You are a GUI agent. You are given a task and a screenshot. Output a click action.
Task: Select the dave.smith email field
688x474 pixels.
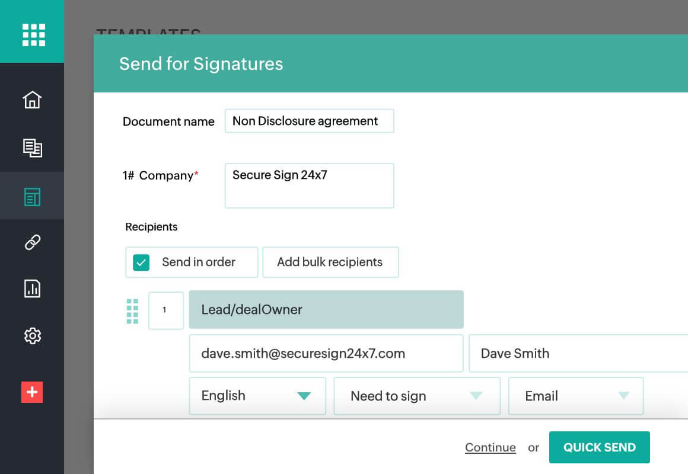pyautogui.click(x=326, y=353)
